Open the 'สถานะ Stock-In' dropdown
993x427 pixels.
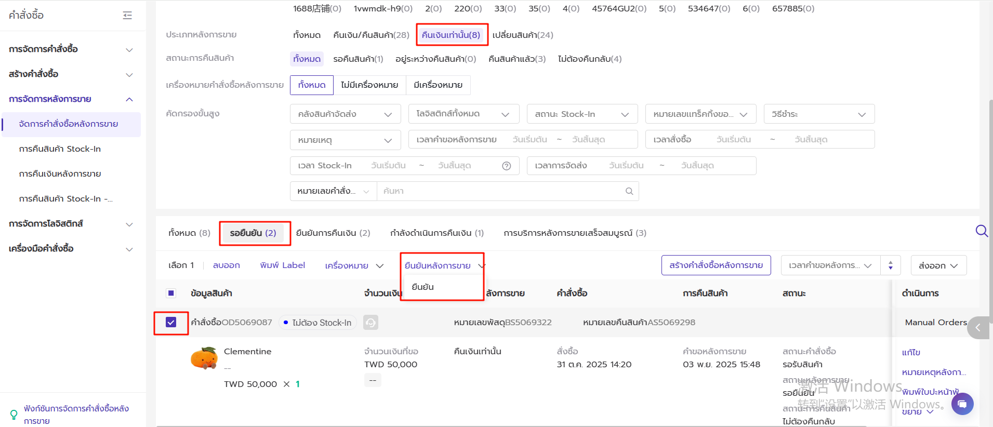pos(582,114)
